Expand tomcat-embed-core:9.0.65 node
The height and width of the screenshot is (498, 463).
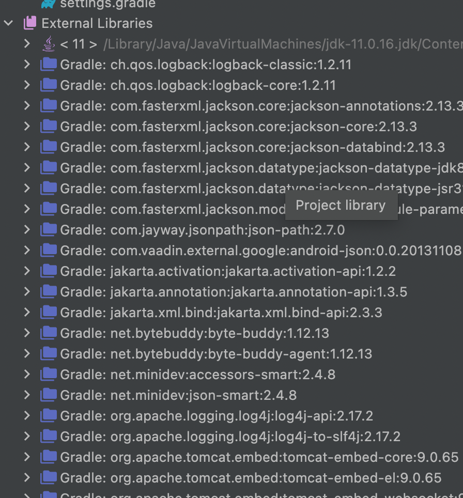(27, 457)
